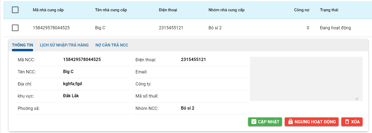The height and width of the screenshot is (133, 372).
Task: Click the Công nợ column header
Action: click(301, 10)
